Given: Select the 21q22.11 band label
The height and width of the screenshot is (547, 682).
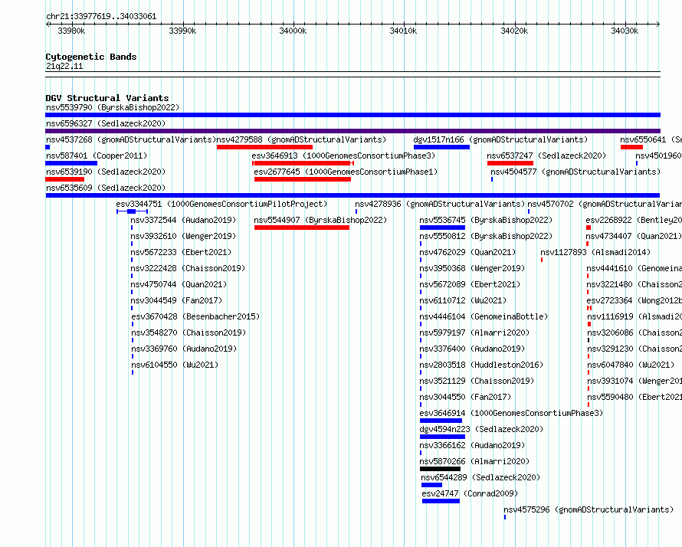Looking at the screenshot, I should pyautogui.click(x=64, y=66).
